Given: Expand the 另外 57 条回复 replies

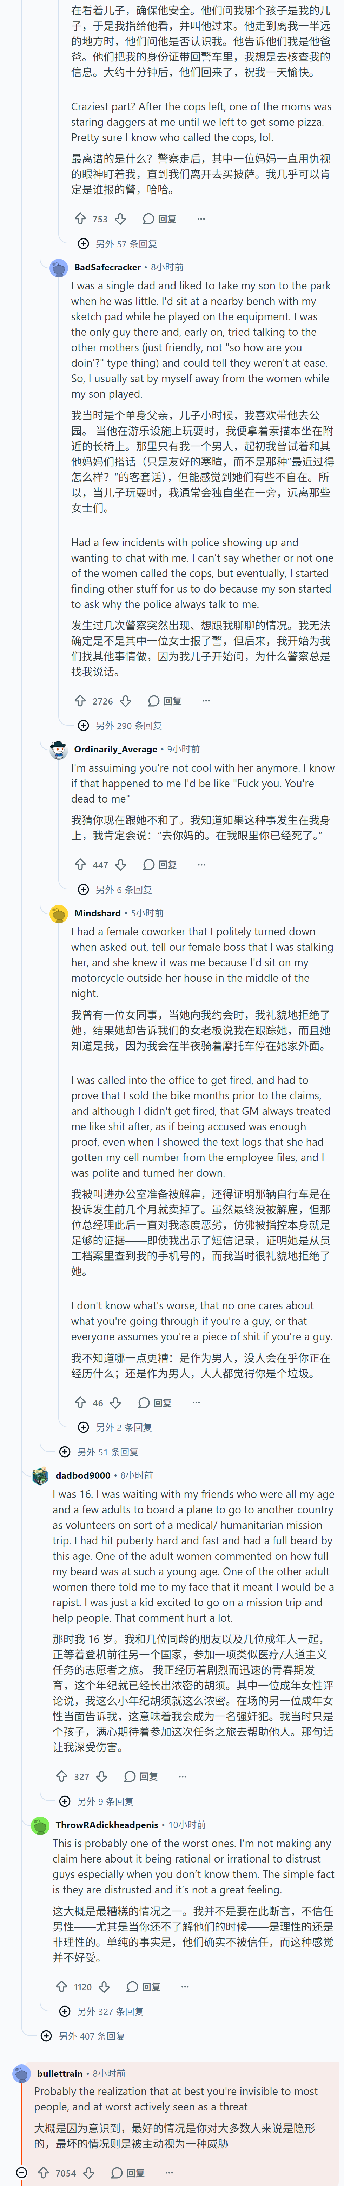Looking at the screenshot, I should (118, 243).
